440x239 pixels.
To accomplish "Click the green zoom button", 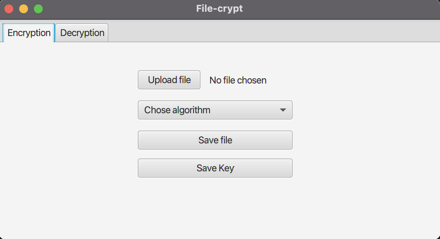I will (x=38, y=8).
